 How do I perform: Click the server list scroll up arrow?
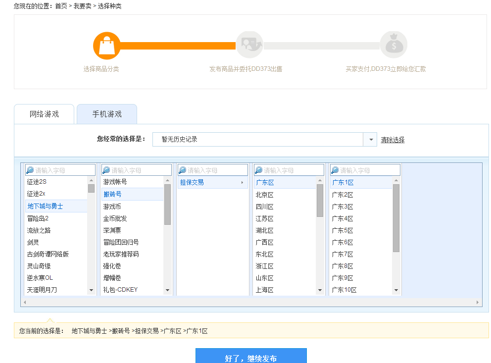coord(396,180)
